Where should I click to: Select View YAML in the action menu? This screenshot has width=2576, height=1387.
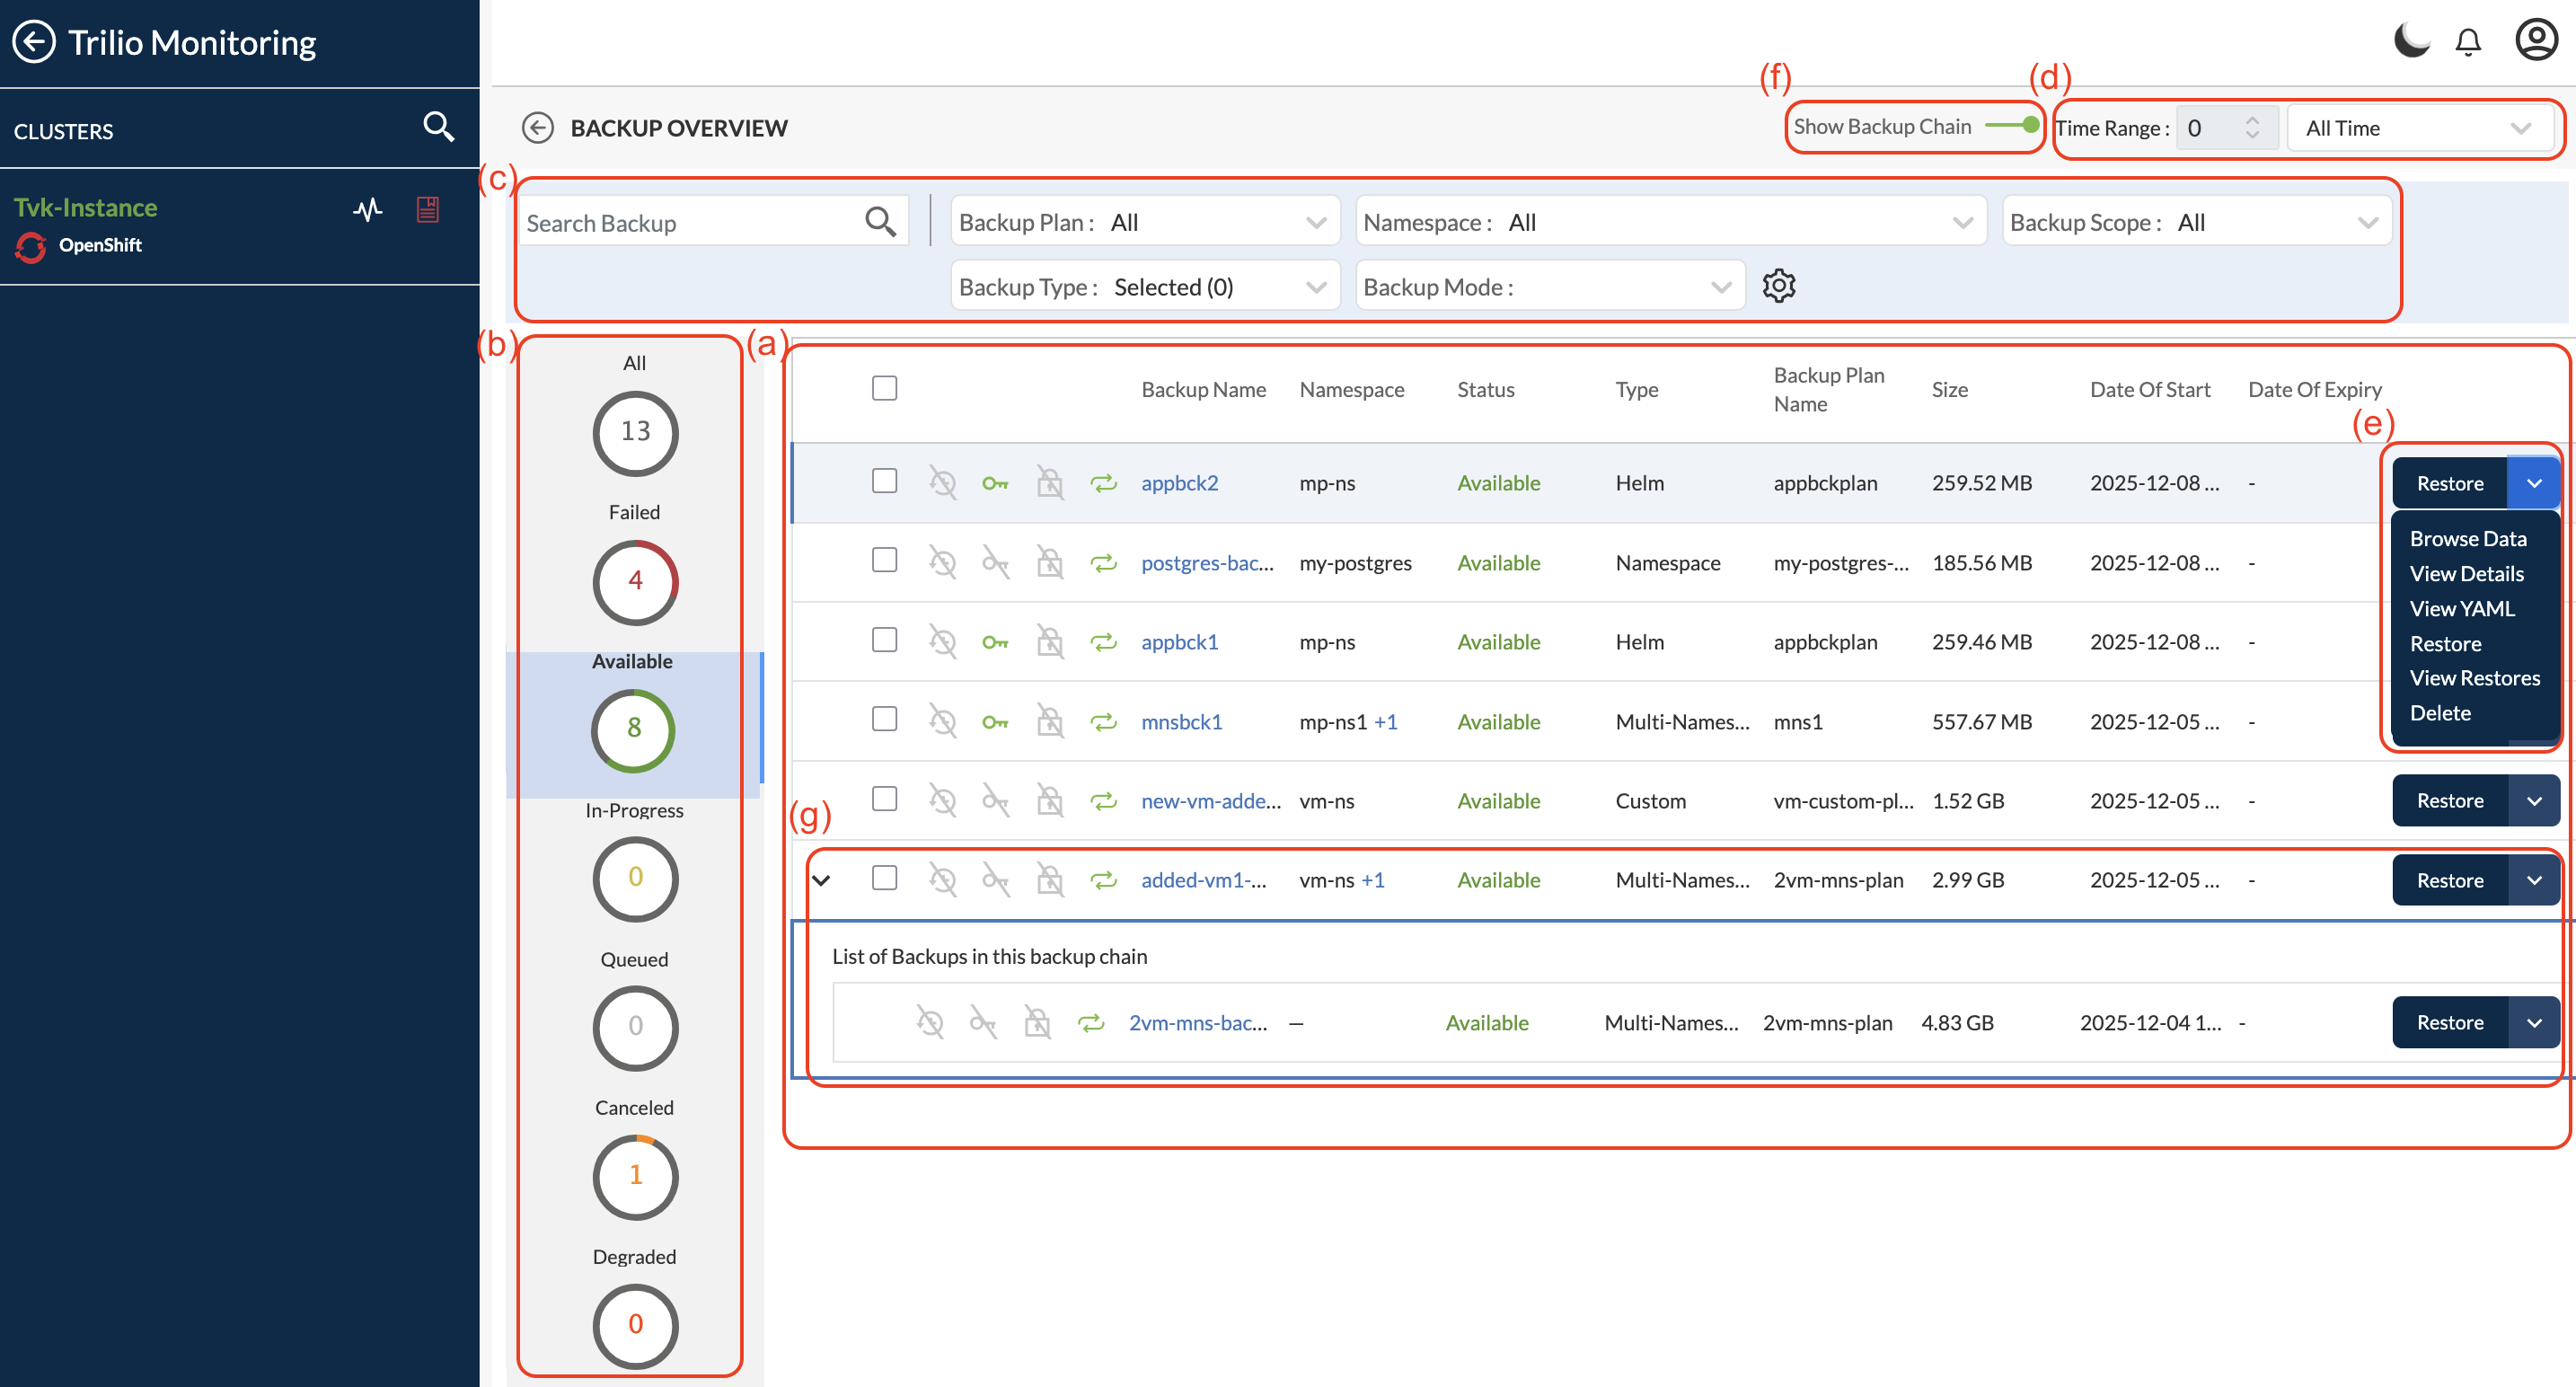(x=2461, y=608)
